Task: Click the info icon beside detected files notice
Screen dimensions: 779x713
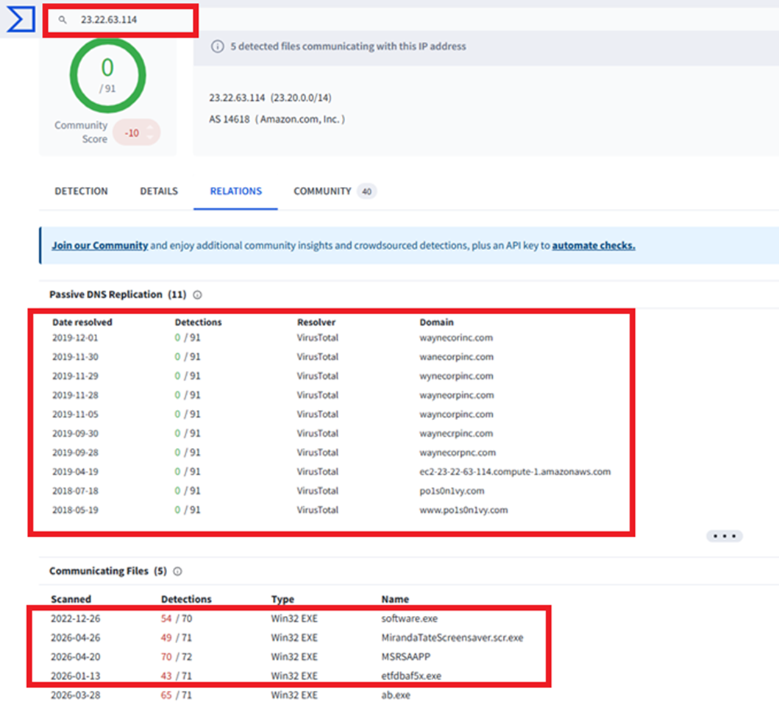Action: coord(218,46)
